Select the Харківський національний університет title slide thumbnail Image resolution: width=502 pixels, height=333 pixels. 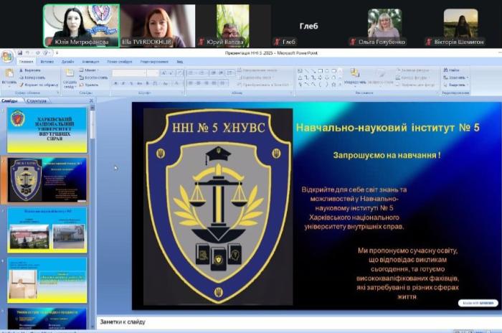click(x=47, y=130)
